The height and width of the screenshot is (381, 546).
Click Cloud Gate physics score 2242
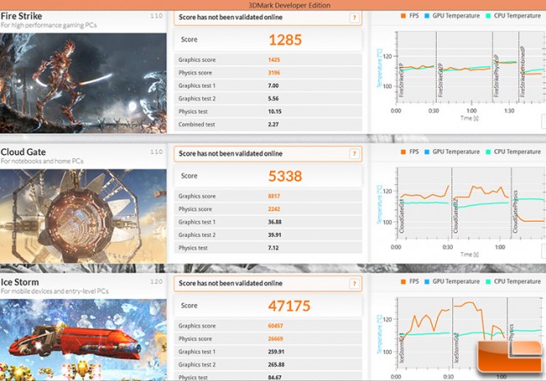(x=274, y=209)
